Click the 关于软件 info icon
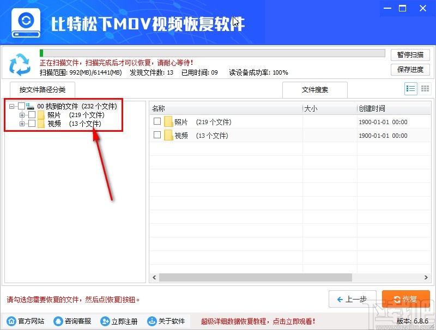 (x=152, y=321)
